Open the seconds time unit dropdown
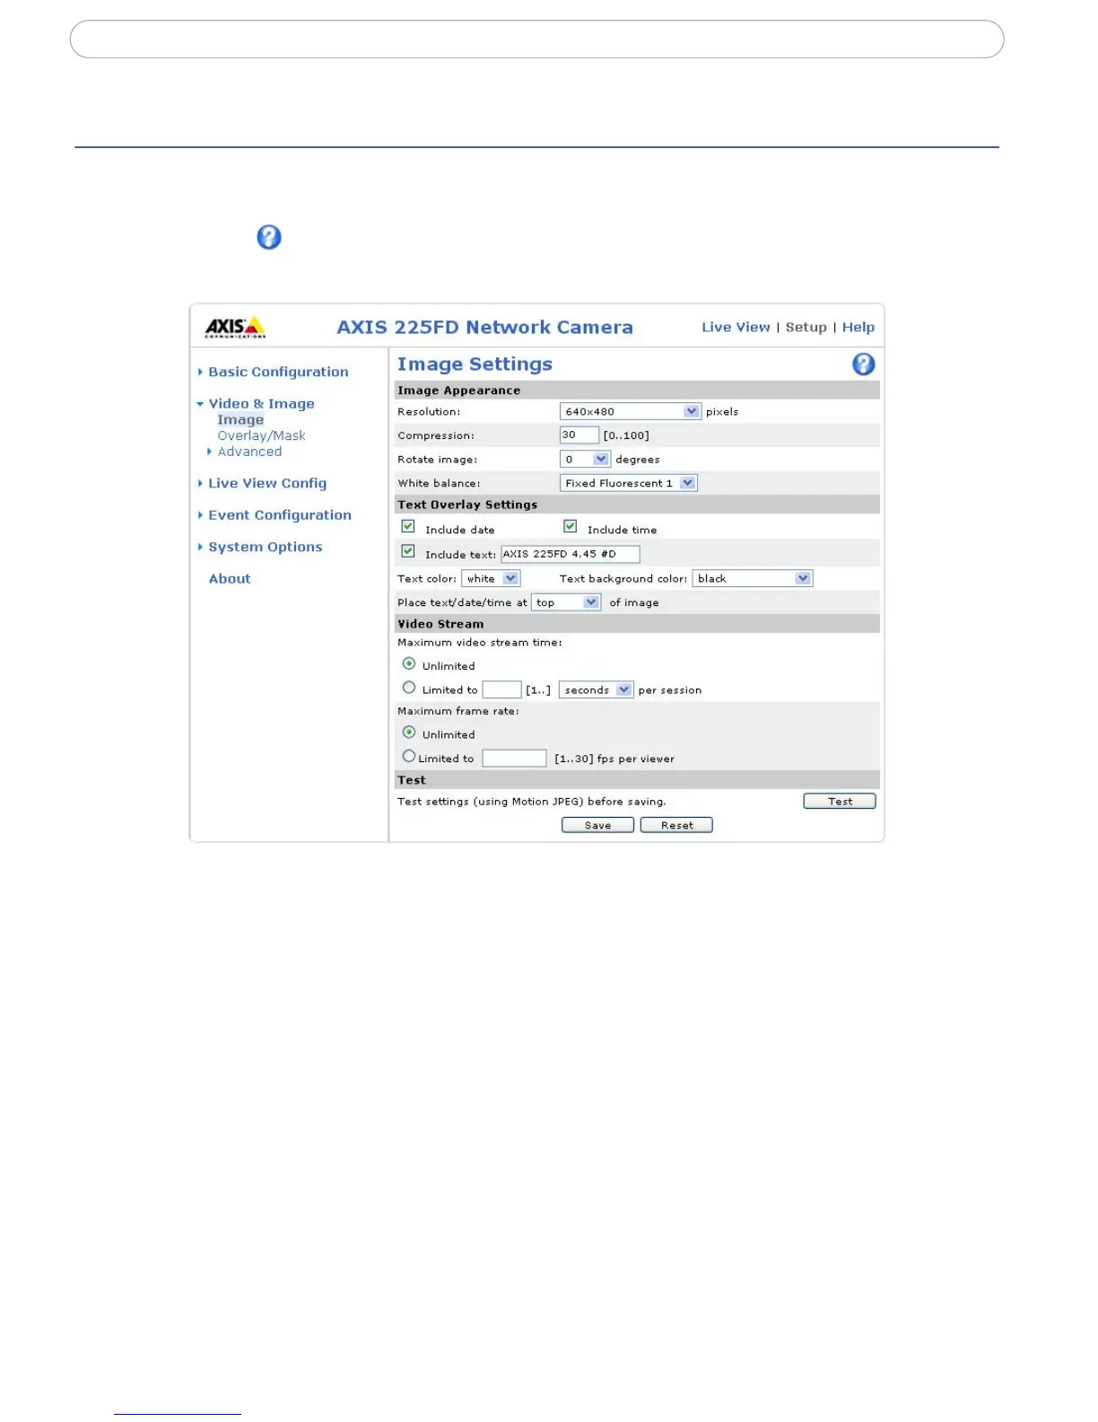 pyautogui.click(x=597, y=690)
